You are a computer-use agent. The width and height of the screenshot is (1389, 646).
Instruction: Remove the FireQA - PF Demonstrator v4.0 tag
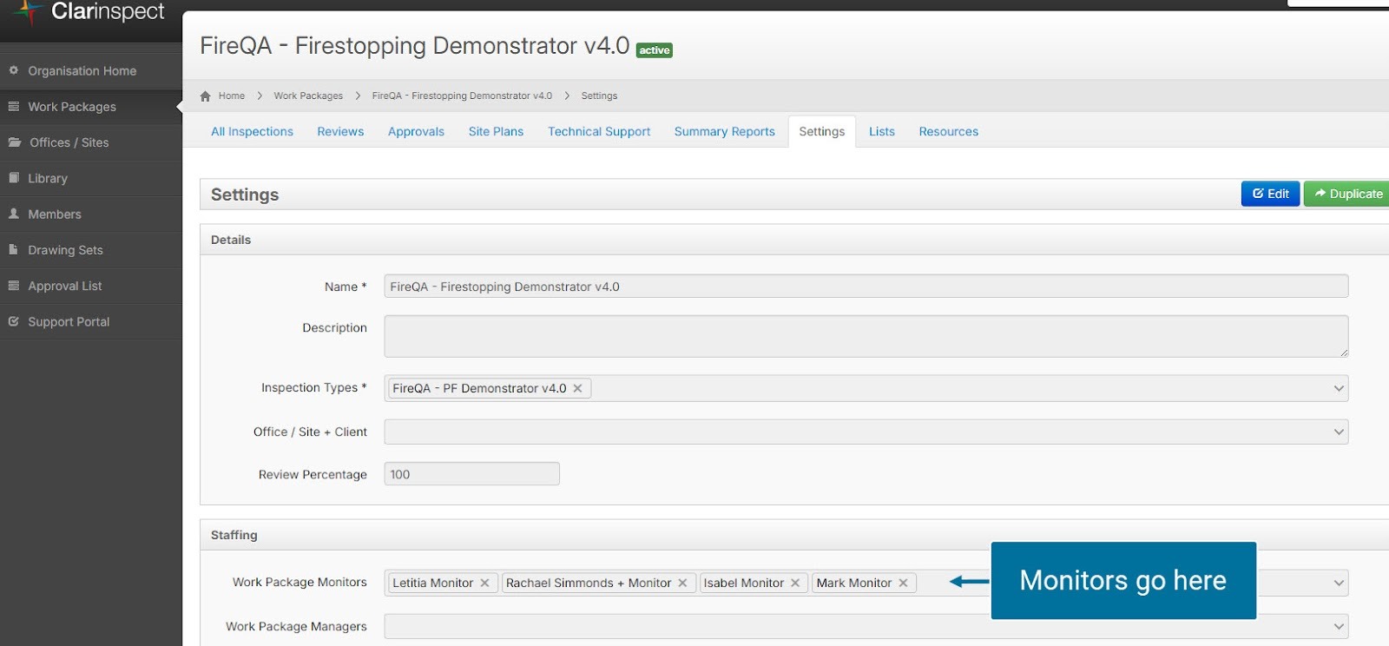pos(577,388)
